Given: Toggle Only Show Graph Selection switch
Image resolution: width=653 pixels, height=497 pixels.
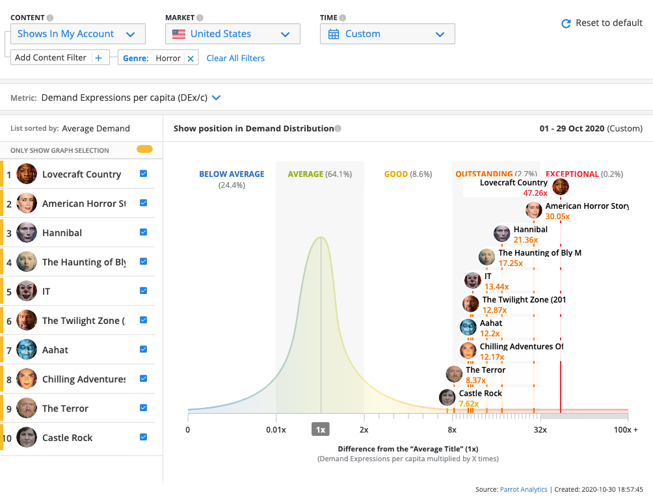Looking at the screenshot, I should point(144,149).
